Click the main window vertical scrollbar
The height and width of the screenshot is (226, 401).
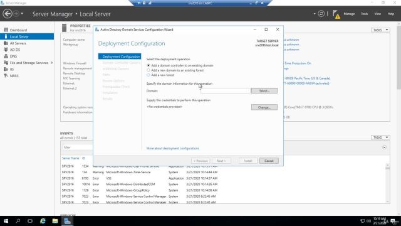398,118
